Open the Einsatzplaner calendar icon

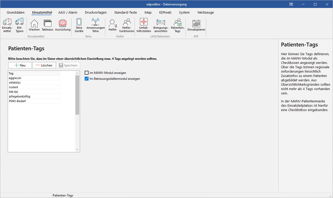coord(196,24)
